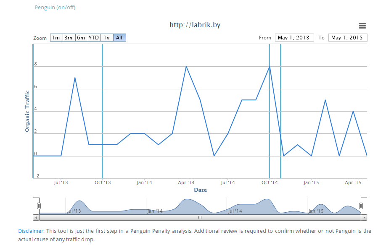Select the All zoom button
The width and height of the screenshot is (378, 250).
pyautogui.click(x=119, y=38)
